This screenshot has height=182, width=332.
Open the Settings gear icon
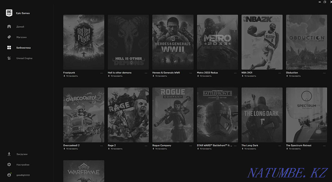pos(9,164)
